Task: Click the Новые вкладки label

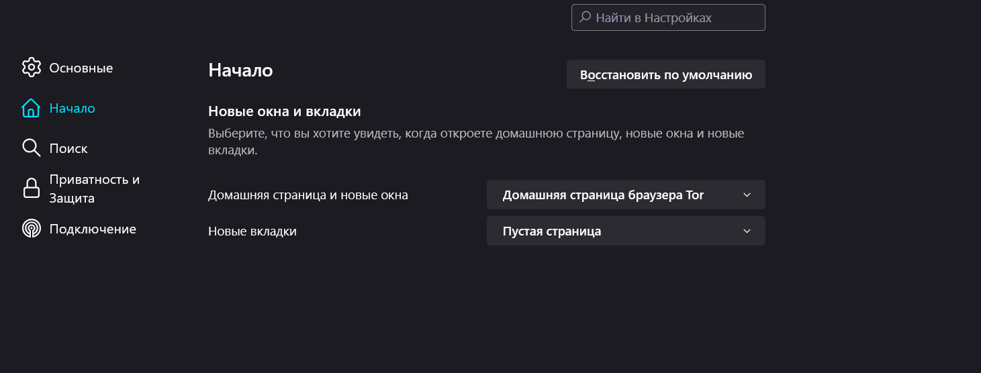Action: (x=252, y=231)
